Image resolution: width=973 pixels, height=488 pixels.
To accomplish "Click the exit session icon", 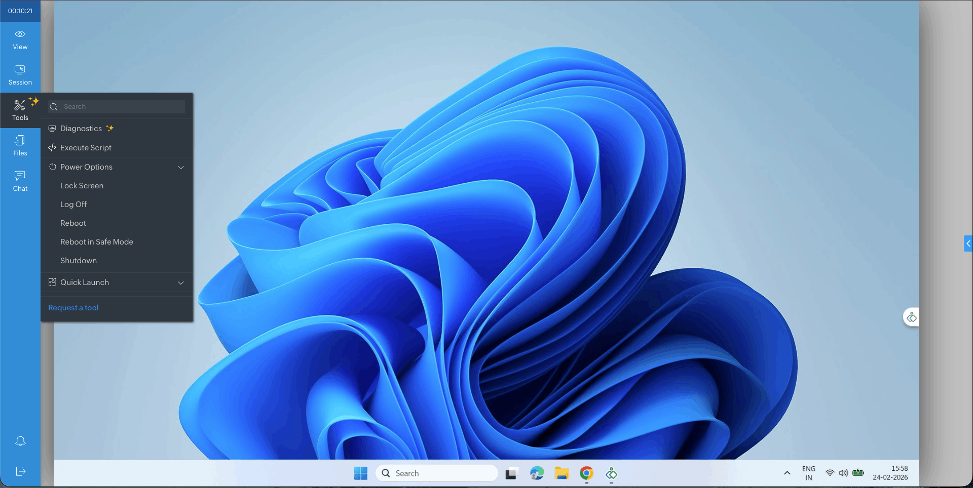I will [x=20, y=471].
